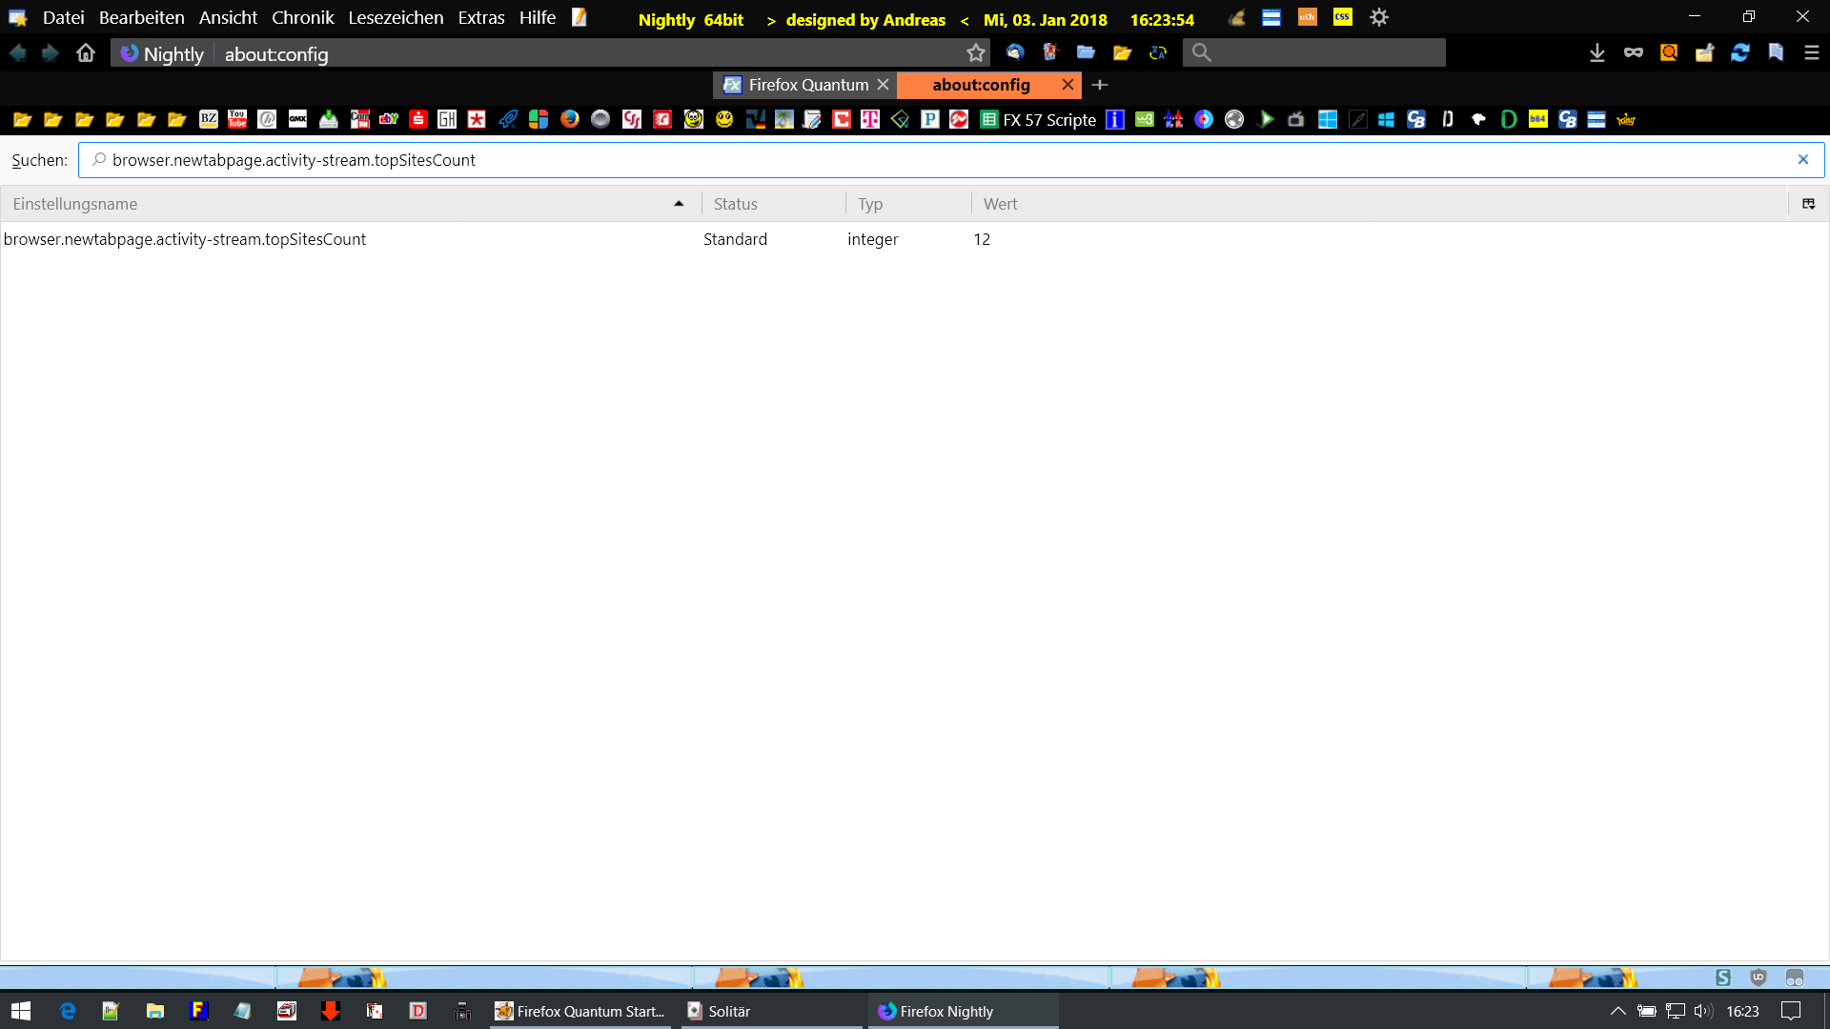Open the Lesezeichen menu

tap(396, 18)
